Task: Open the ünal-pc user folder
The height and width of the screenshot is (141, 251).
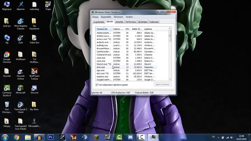Action: [7, 23]
